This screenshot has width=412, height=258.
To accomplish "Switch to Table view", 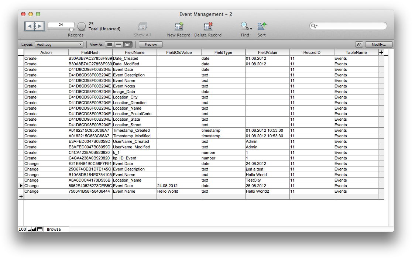I will pyautogui.click(x=128, y=44).
